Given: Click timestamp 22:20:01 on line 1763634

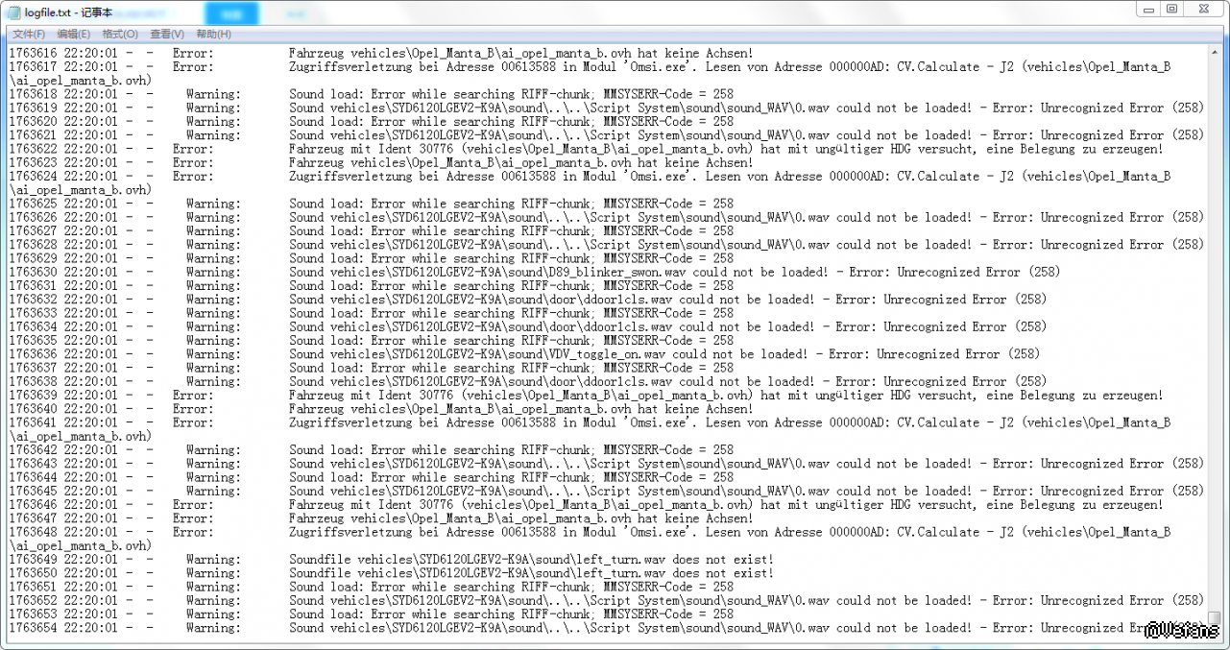Looking at the screenshot, I should tap(91, 326).
